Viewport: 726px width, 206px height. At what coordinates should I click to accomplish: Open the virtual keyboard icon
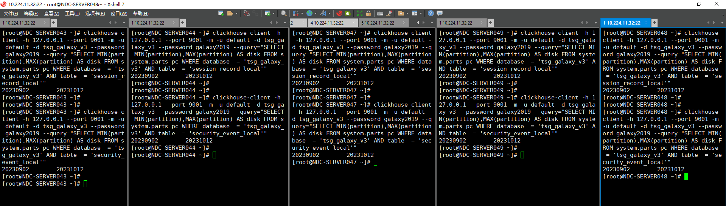tap(380, 13)
